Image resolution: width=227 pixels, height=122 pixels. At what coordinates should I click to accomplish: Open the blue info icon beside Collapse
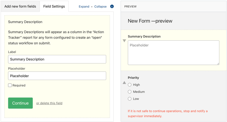pos(112,6)
